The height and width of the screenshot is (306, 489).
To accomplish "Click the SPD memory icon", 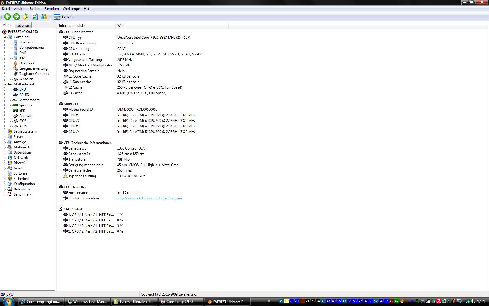I will tap(15, 110).
